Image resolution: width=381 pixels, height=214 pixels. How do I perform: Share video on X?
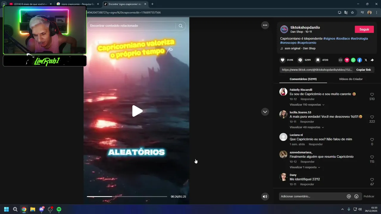pos(366,60)
